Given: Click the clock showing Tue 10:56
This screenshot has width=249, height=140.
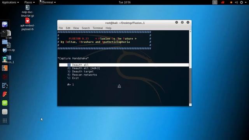Looking at the screenshot, I should pos(124,2).
